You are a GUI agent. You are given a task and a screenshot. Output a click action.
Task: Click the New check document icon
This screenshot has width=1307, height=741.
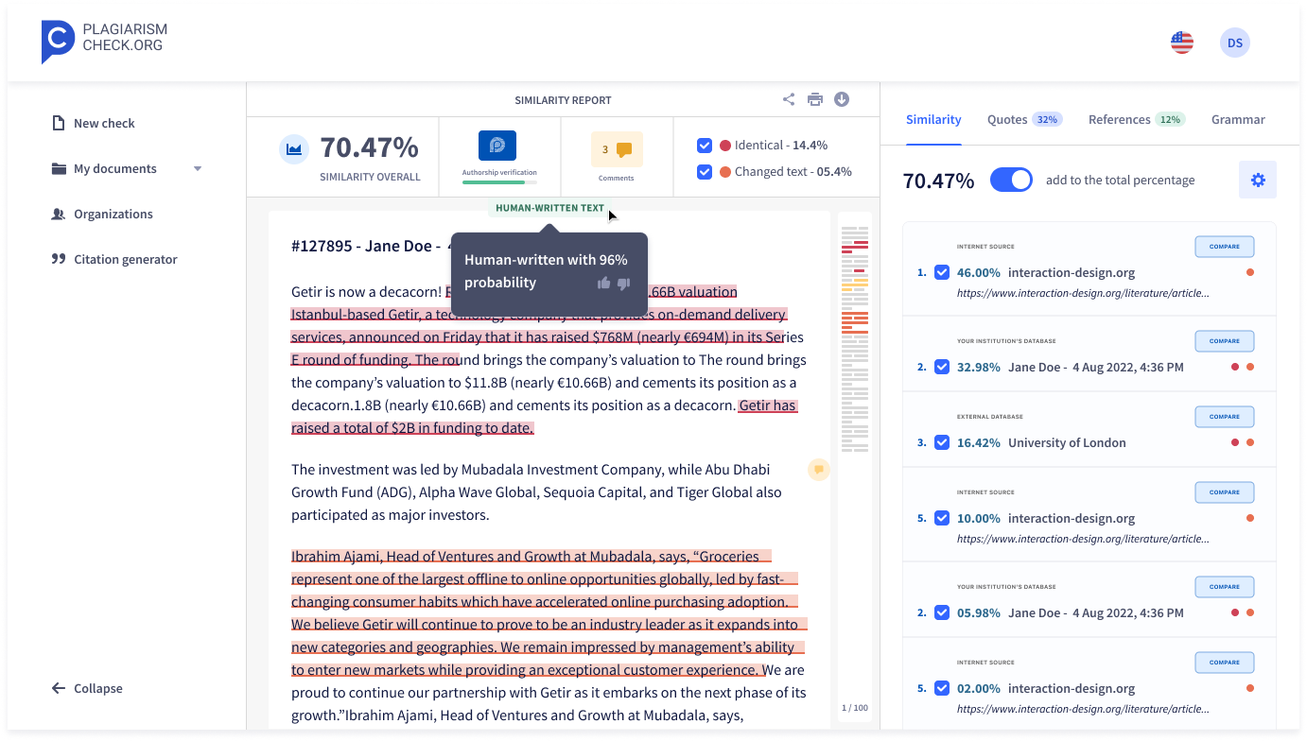[x=59, y=123]
